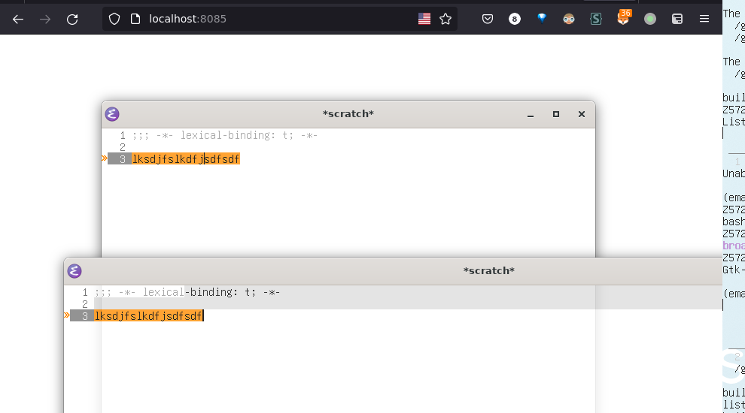Open the teal S extension
Viewport: 745px width, 413px height.
click(596, 20)
